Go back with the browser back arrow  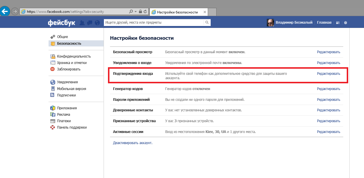pos(5,12)
